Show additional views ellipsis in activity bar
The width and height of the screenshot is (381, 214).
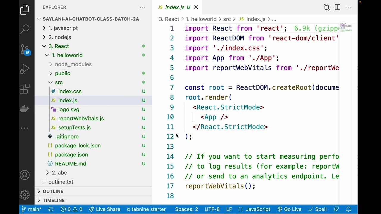pos(25,128)
